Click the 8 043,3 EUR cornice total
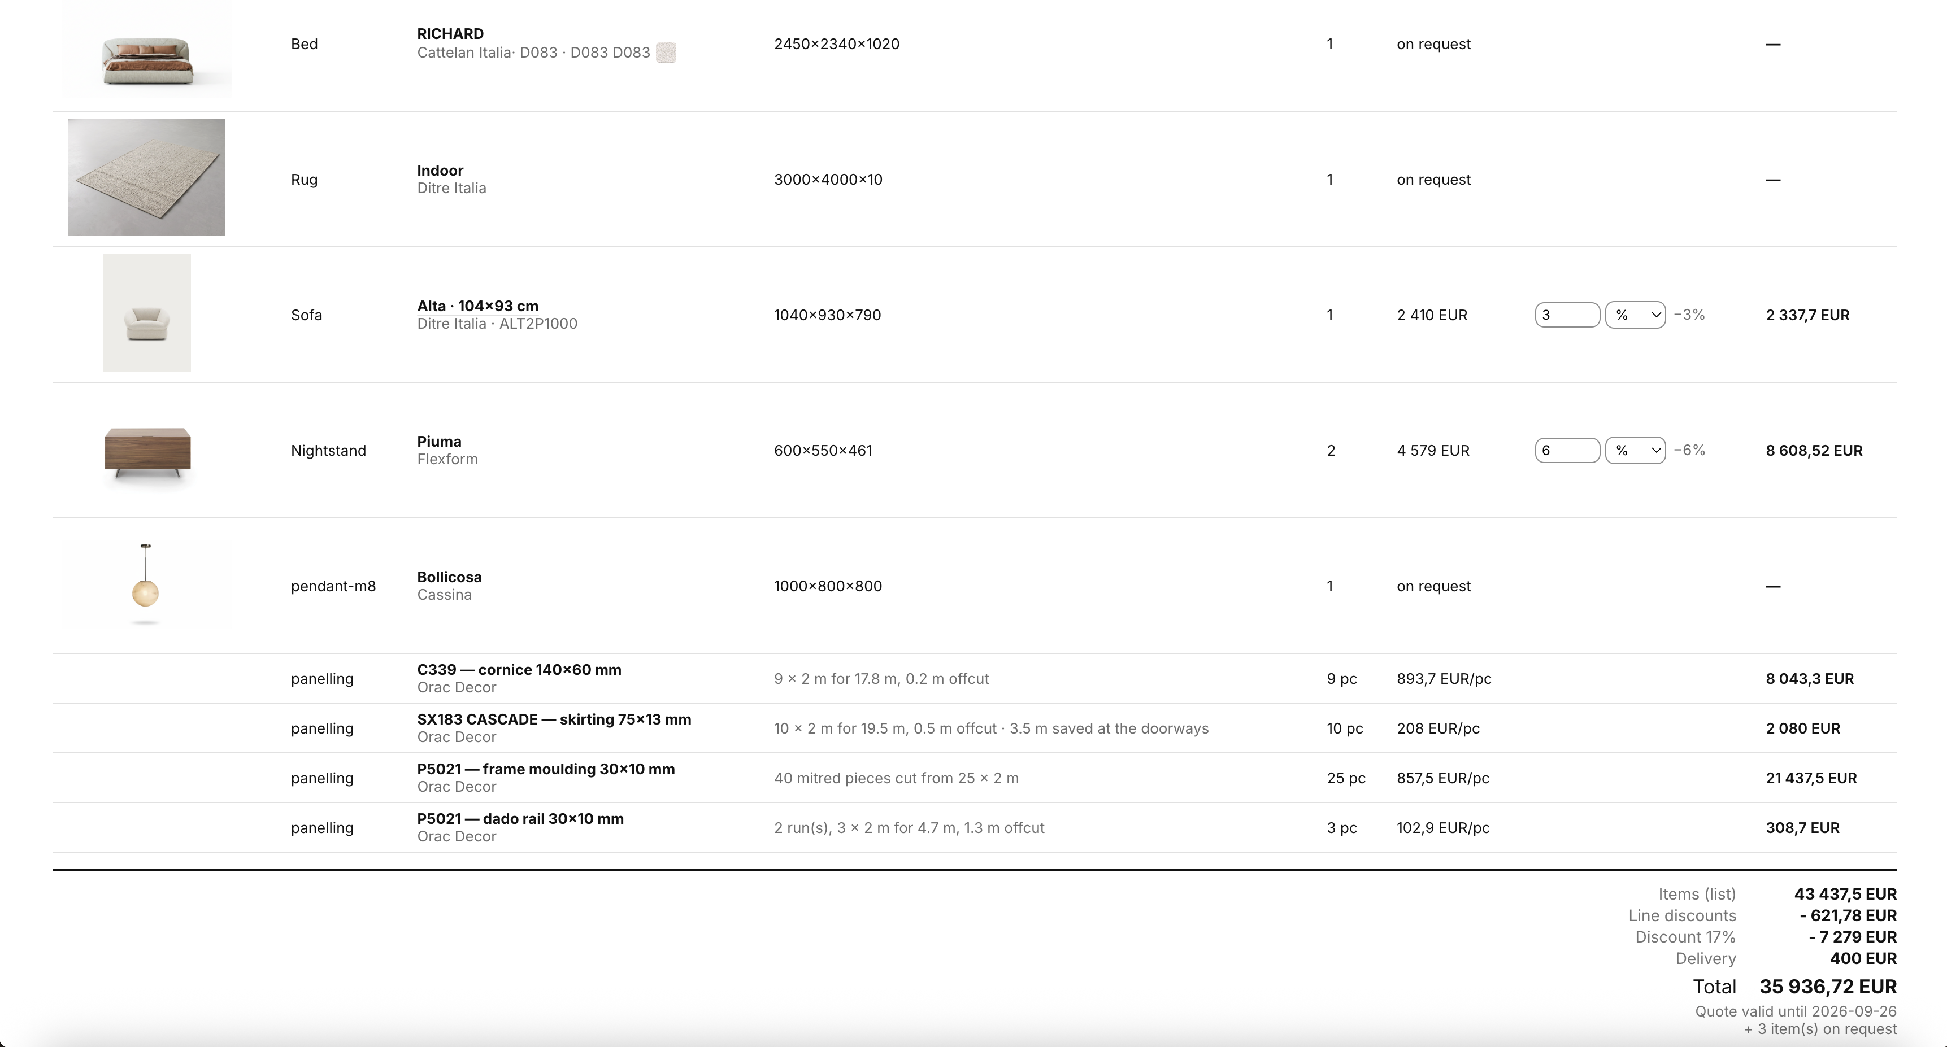Screen dimensions: 1947x1047 1810,678
